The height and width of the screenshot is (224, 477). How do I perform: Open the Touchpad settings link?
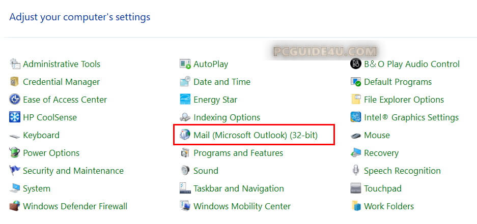coord(382,188)
